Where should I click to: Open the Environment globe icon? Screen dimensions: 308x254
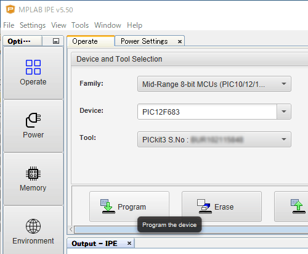33,226
